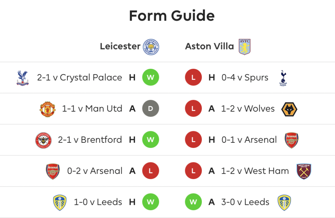This screenshot has width=335, height=218.
Task: Select Leeds badge beside 1-0 result
Action: click(60, 203)
